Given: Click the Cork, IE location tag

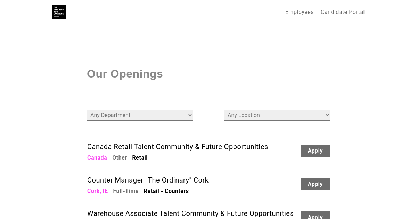Looking at the screenshot, I should [97, 191].
